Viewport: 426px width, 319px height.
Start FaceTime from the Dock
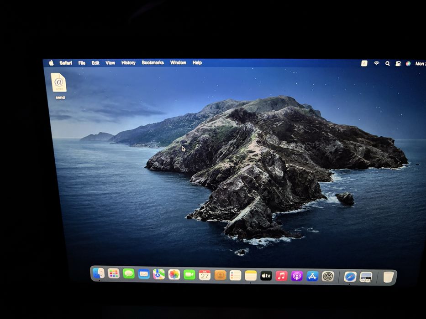point(189,275)
